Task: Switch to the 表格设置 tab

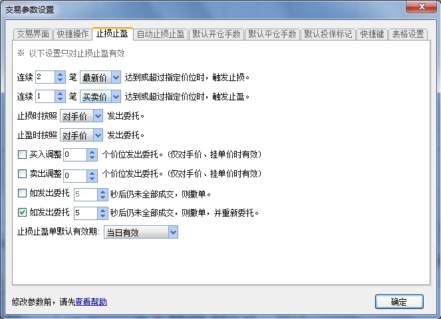Action: (408, 35)
